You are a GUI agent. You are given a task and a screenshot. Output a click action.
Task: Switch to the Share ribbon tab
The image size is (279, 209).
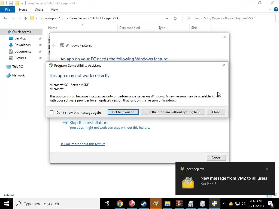39,10
